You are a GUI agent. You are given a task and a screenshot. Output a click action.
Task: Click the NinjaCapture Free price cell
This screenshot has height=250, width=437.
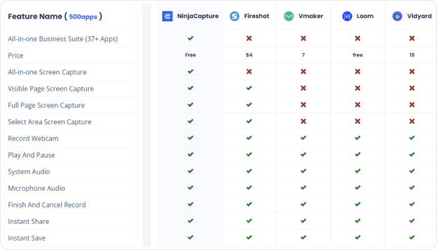click(190, 55)
